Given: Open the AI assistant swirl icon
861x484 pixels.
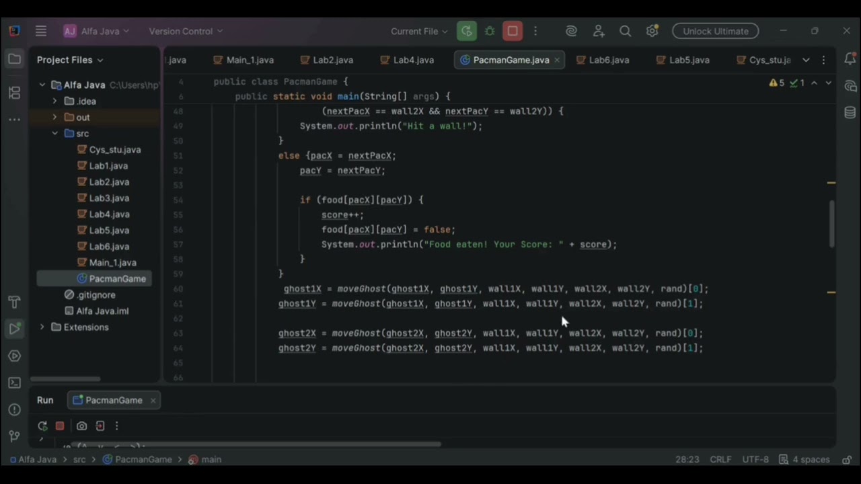Looking at the screenshot, I should [x=571, y=31].
